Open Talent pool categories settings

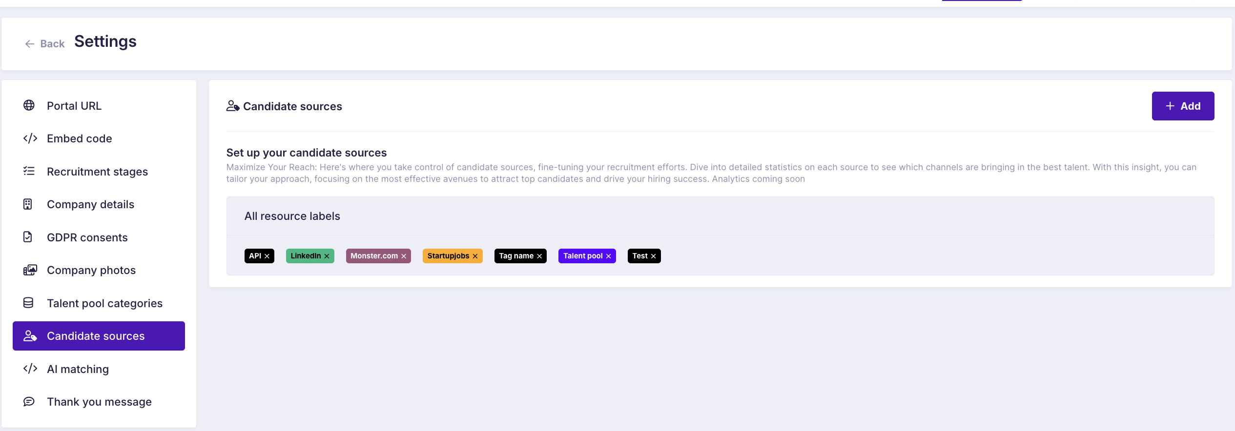(104, 303)
